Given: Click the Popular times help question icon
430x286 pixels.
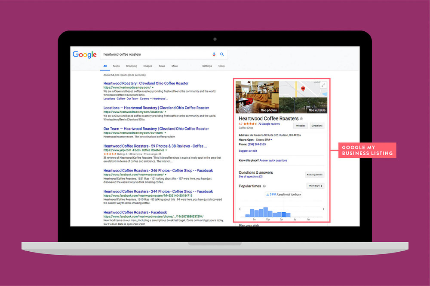Looking at the screenshot, I should click(x=264, y=186).
